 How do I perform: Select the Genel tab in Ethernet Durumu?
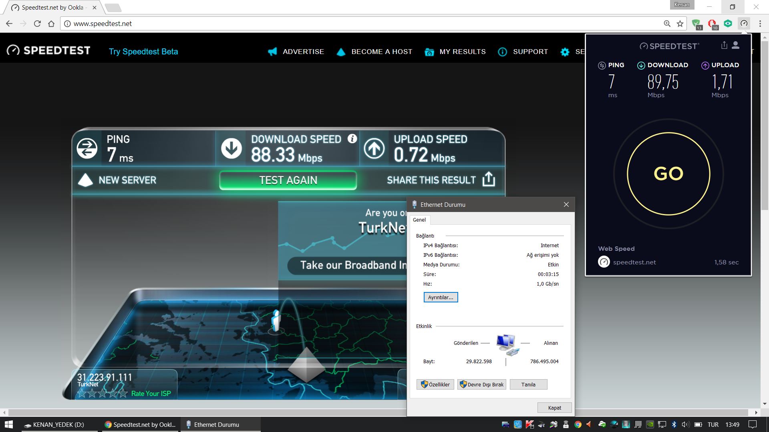[x=419, y=220]
